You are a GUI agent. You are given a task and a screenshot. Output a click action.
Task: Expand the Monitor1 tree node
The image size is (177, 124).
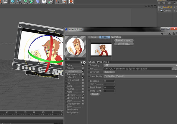(159, 7)
